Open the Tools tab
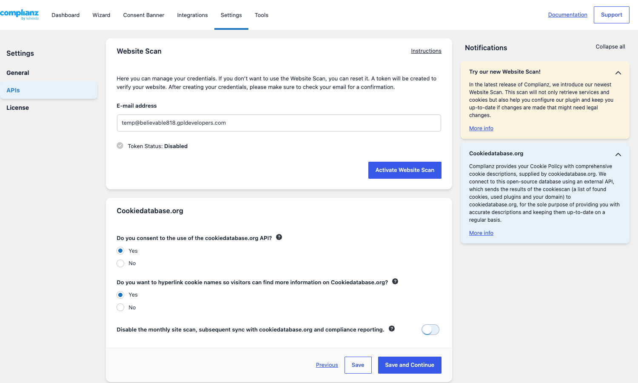This screenshot has height=383, width=638. (x=262, y=15)
